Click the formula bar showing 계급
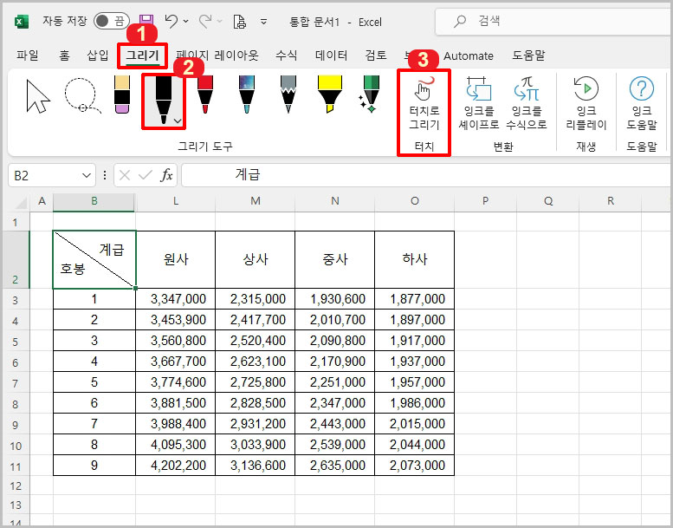Image resolution: width=673 pixels, height=528 pixels. 427,175
